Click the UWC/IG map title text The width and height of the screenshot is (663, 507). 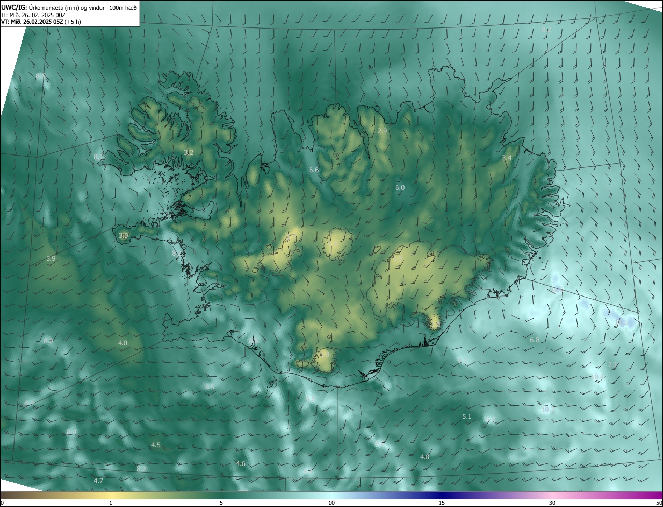(x=68, y=7)
